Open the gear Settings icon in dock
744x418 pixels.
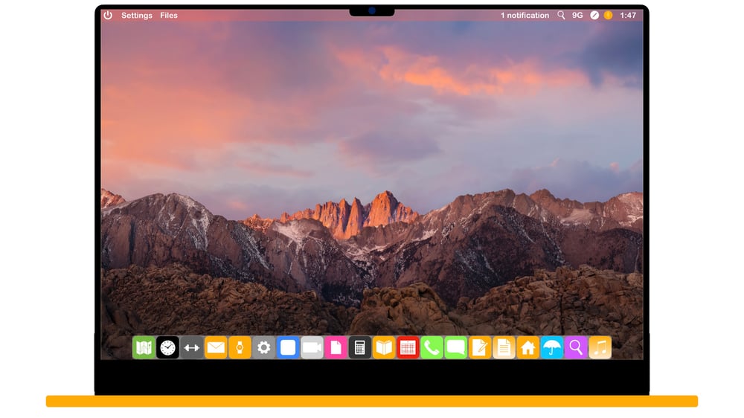264,348
